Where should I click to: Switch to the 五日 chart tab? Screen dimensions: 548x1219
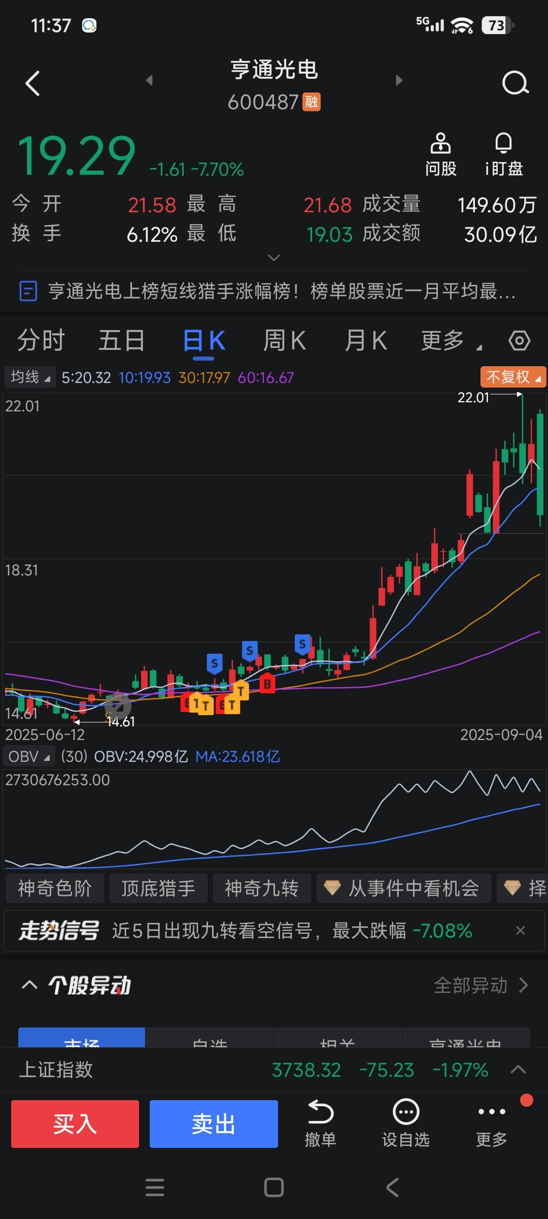122,340
